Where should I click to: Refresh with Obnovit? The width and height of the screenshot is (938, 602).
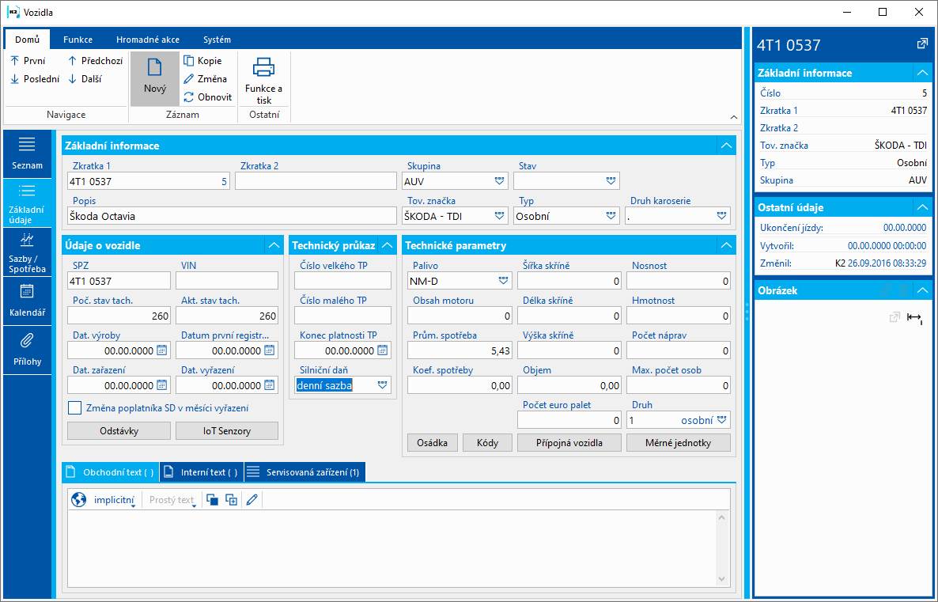[x=207, y=97]
